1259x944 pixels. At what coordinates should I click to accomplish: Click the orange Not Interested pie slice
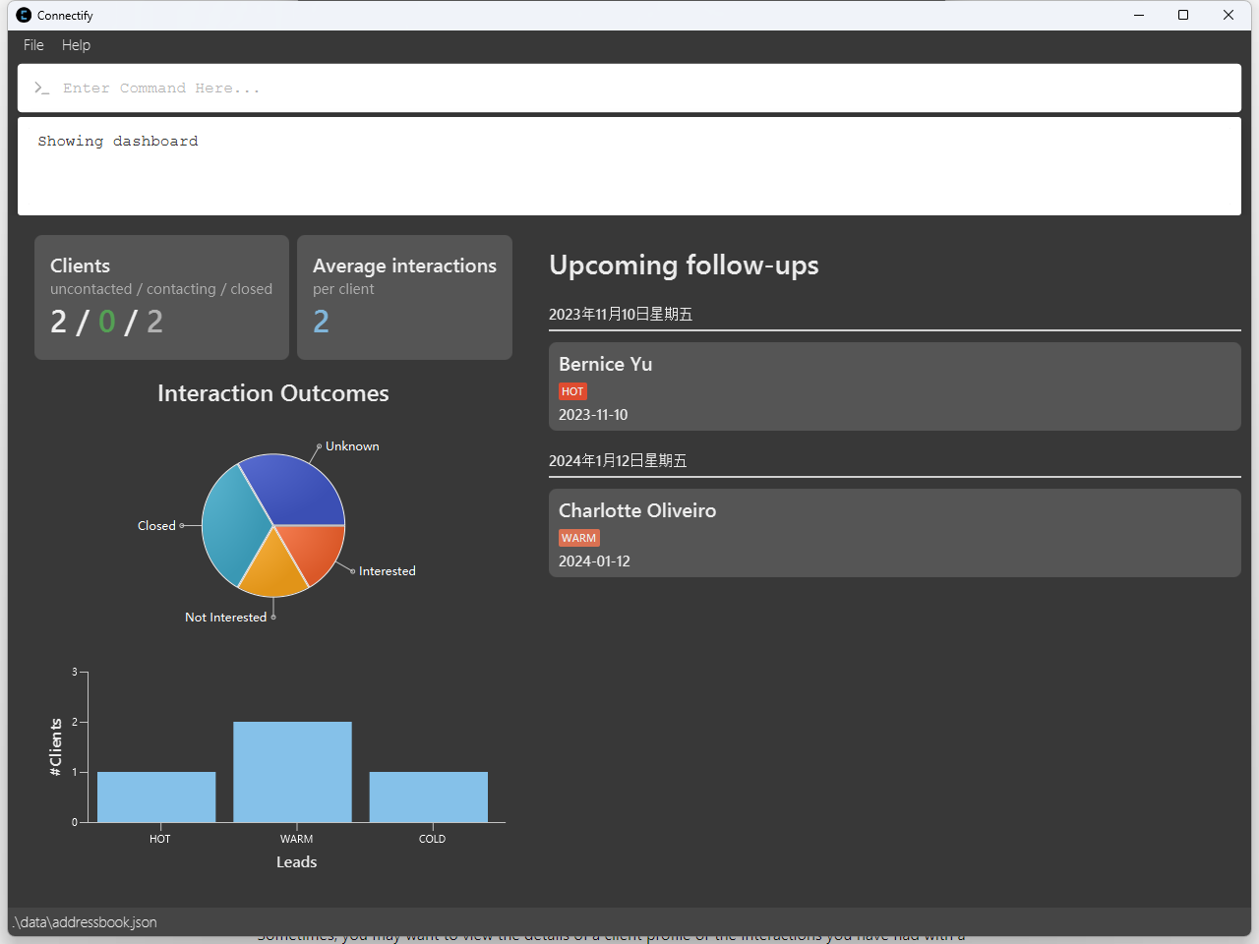click(x=273, y=570)
